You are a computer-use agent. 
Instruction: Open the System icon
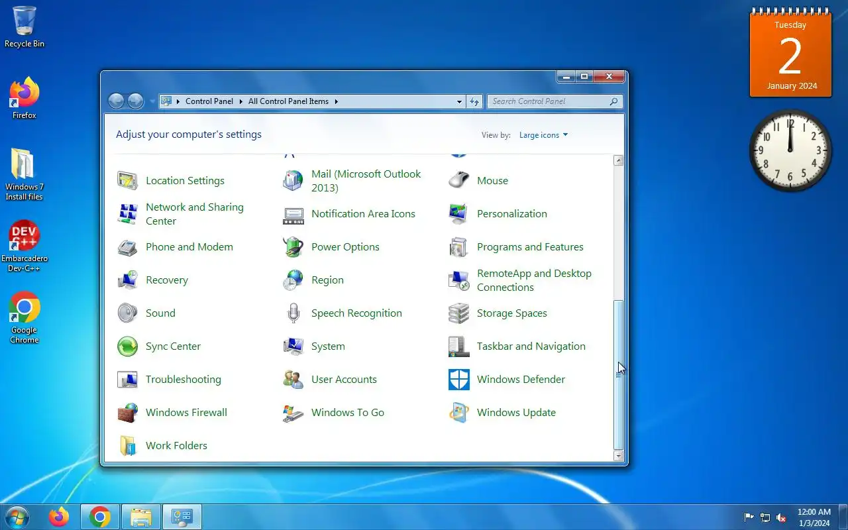(293, 346)
